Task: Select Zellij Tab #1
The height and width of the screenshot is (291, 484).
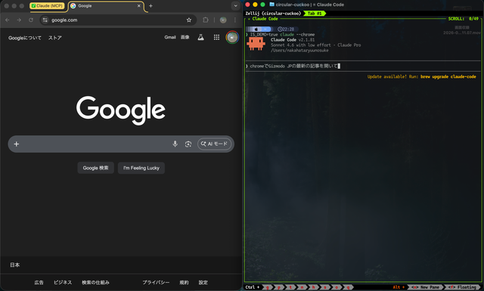Action: pos(315,14)
